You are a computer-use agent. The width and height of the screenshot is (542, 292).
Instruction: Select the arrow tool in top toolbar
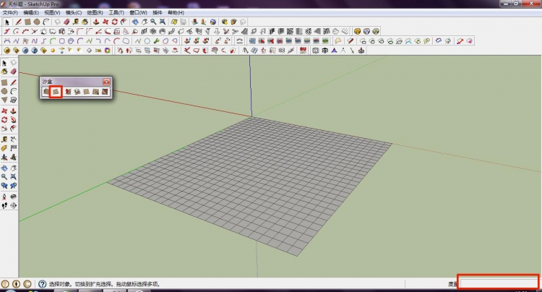click(x=7, y=22)
